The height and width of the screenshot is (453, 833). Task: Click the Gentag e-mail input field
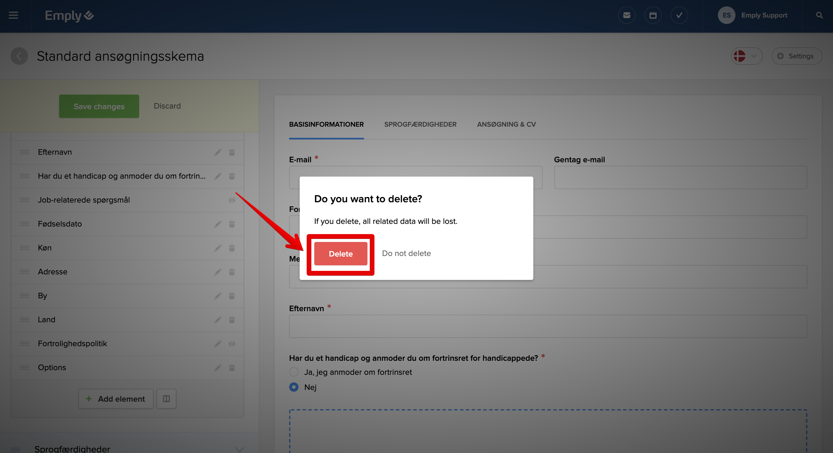pos(680,177)
